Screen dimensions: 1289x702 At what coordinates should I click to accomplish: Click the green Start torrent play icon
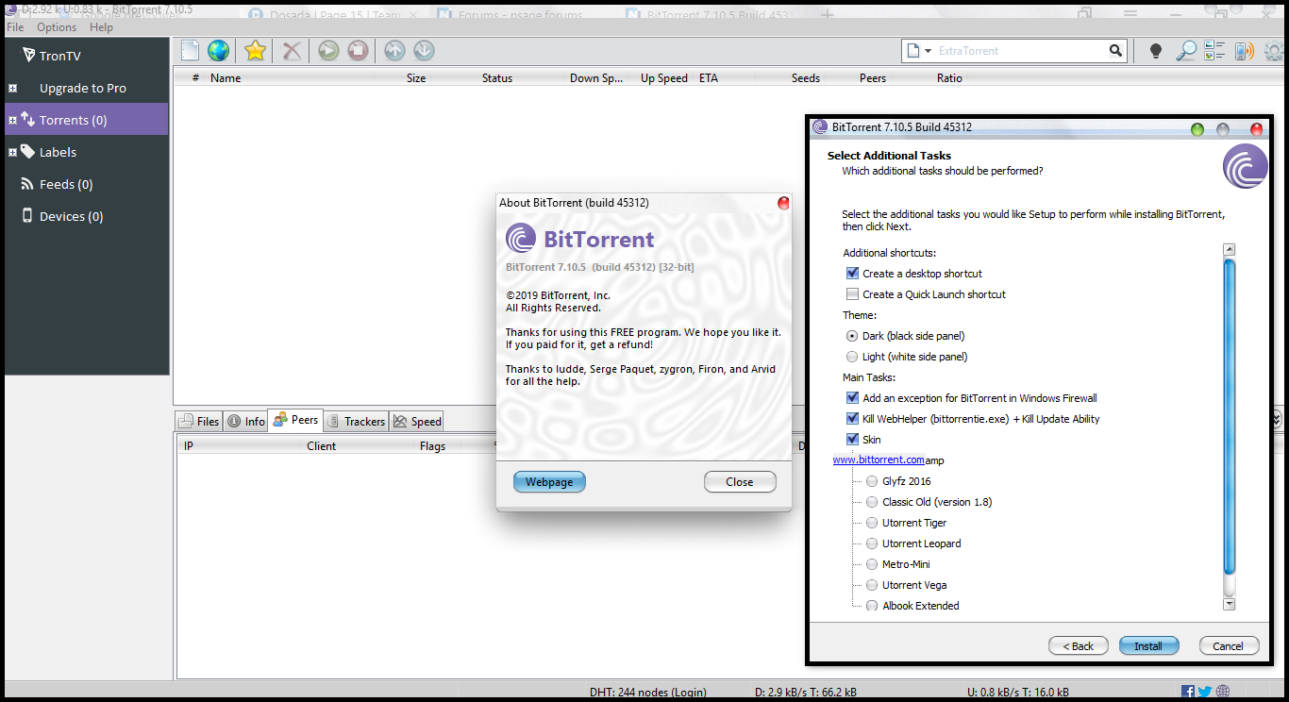[328, 51]
